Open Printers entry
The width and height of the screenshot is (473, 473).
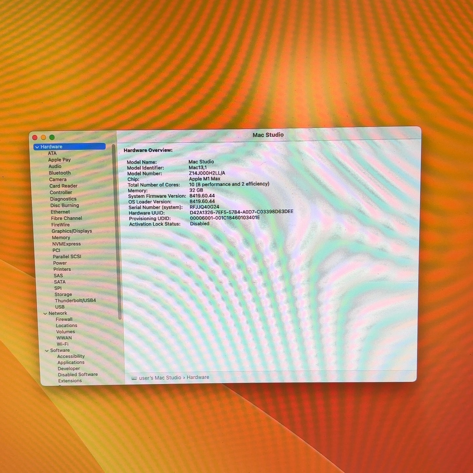[x=62, y=269]
